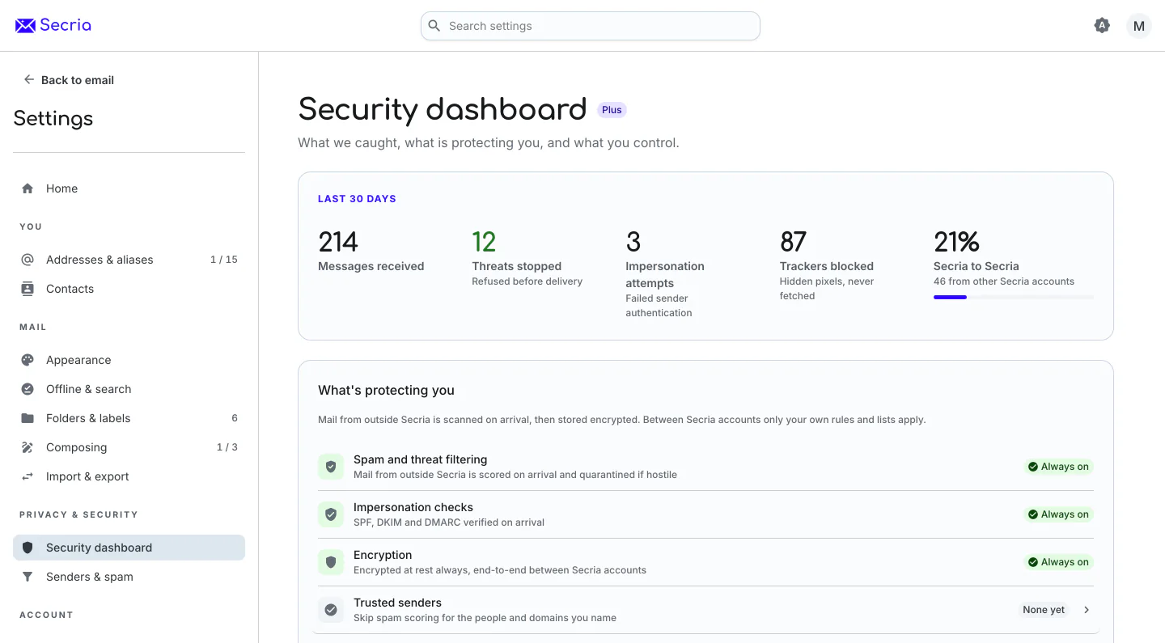This screenshot has width=1165, height=643.
Task: Click the Addresses & aliases at-sign icon
Action: coord(28,260)
